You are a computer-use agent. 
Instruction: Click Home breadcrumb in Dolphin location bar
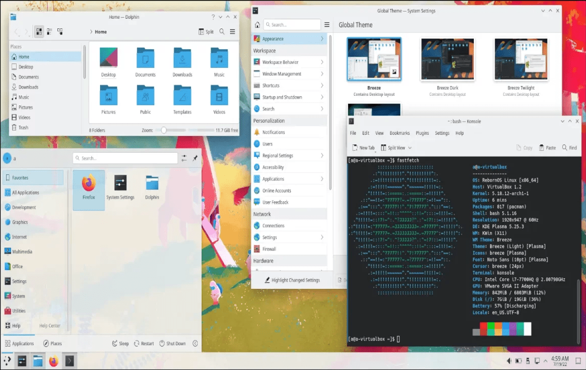[101, 32]
